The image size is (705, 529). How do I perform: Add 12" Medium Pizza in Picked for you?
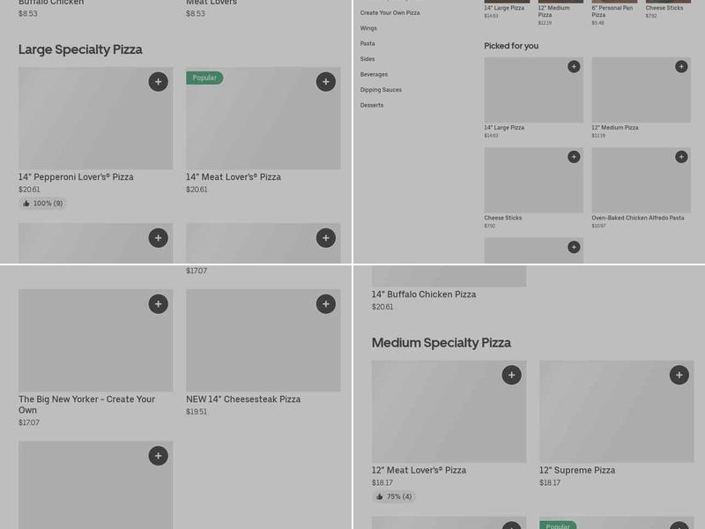pos(681,67)
